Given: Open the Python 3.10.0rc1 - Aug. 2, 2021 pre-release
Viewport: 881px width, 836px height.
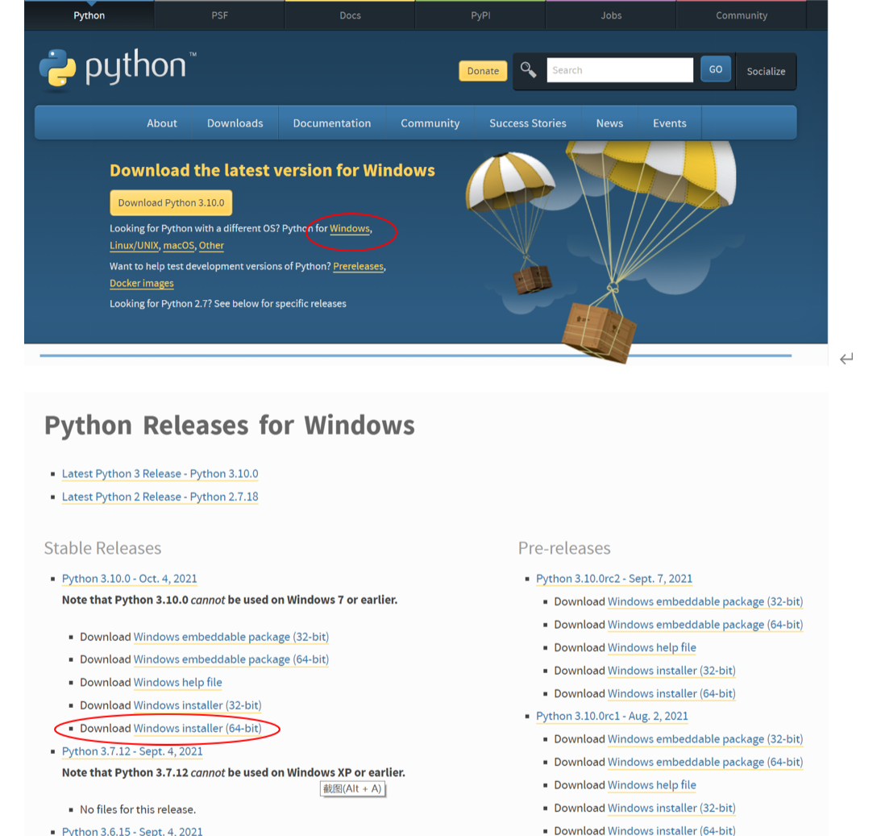Looking at the screenshot, I should (612, 717).
